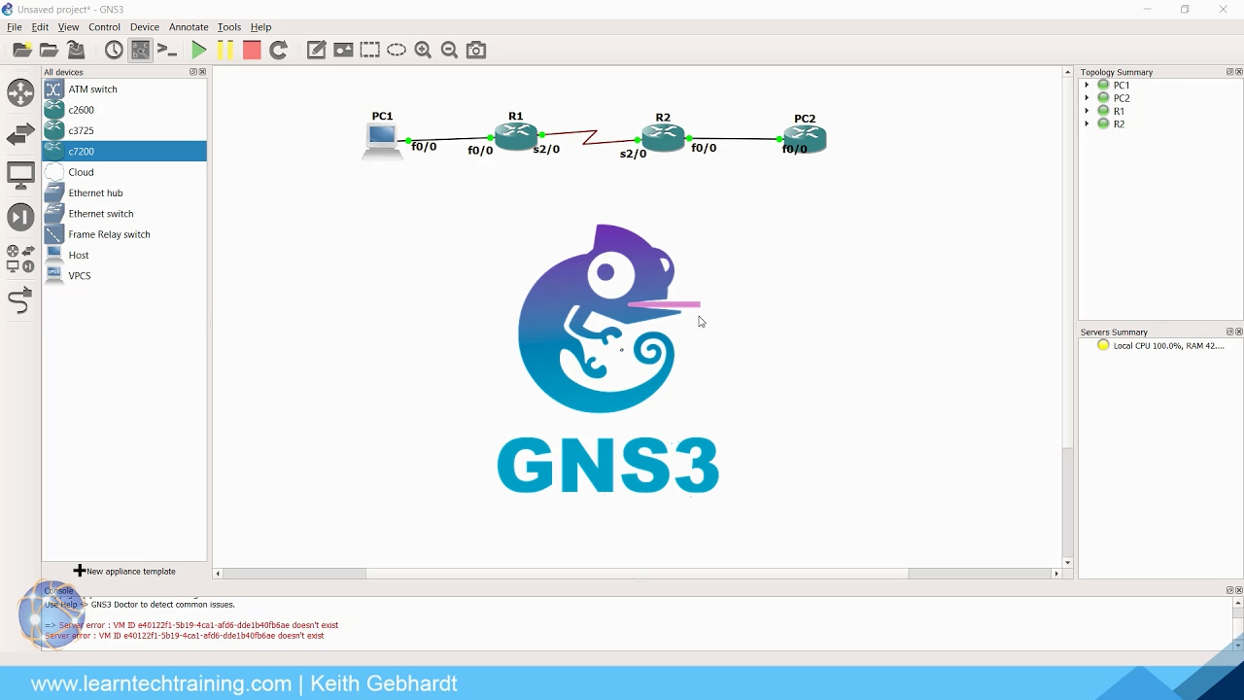The image size is (1244, 700).
Task: Click the Zoom out magnifier icon
Action: tap(449, 50)
